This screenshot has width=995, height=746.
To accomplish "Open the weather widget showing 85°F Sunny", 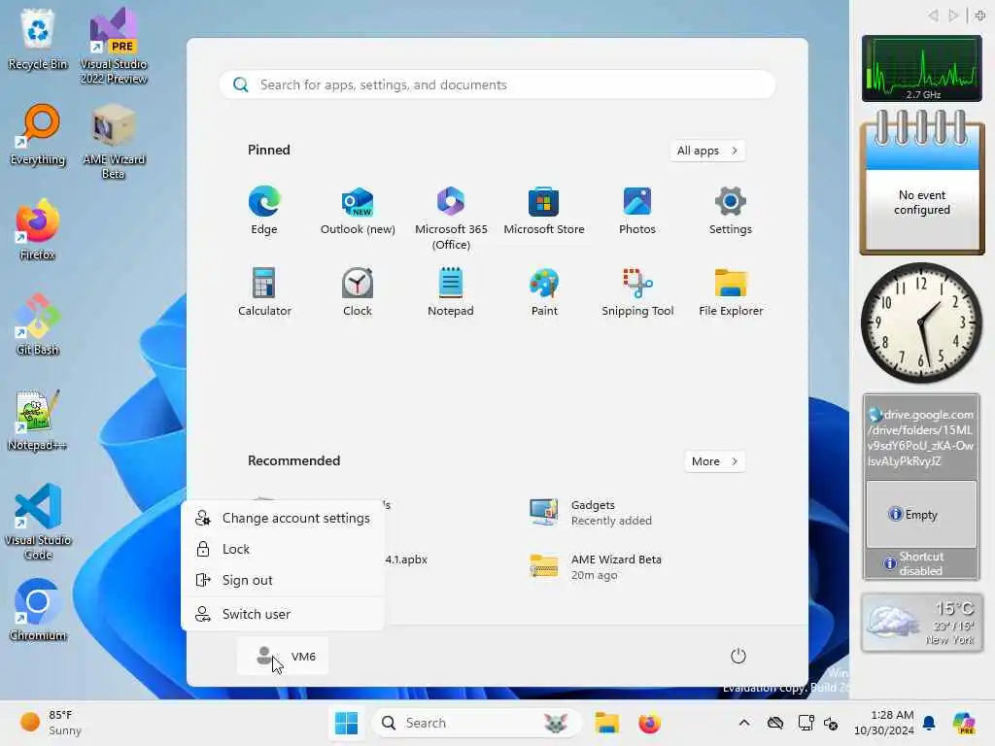I will (51, 723).
